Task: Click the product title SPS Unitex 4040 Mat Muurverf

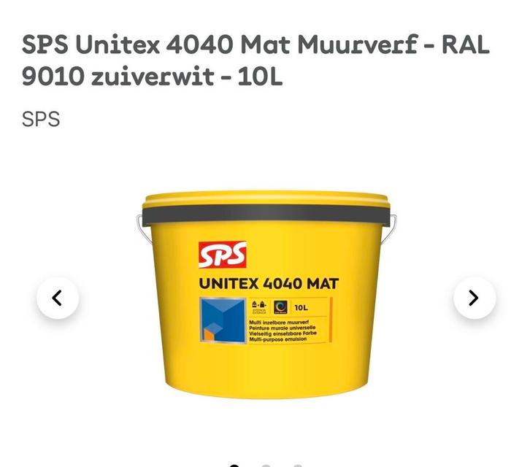Action: (220, 45)
